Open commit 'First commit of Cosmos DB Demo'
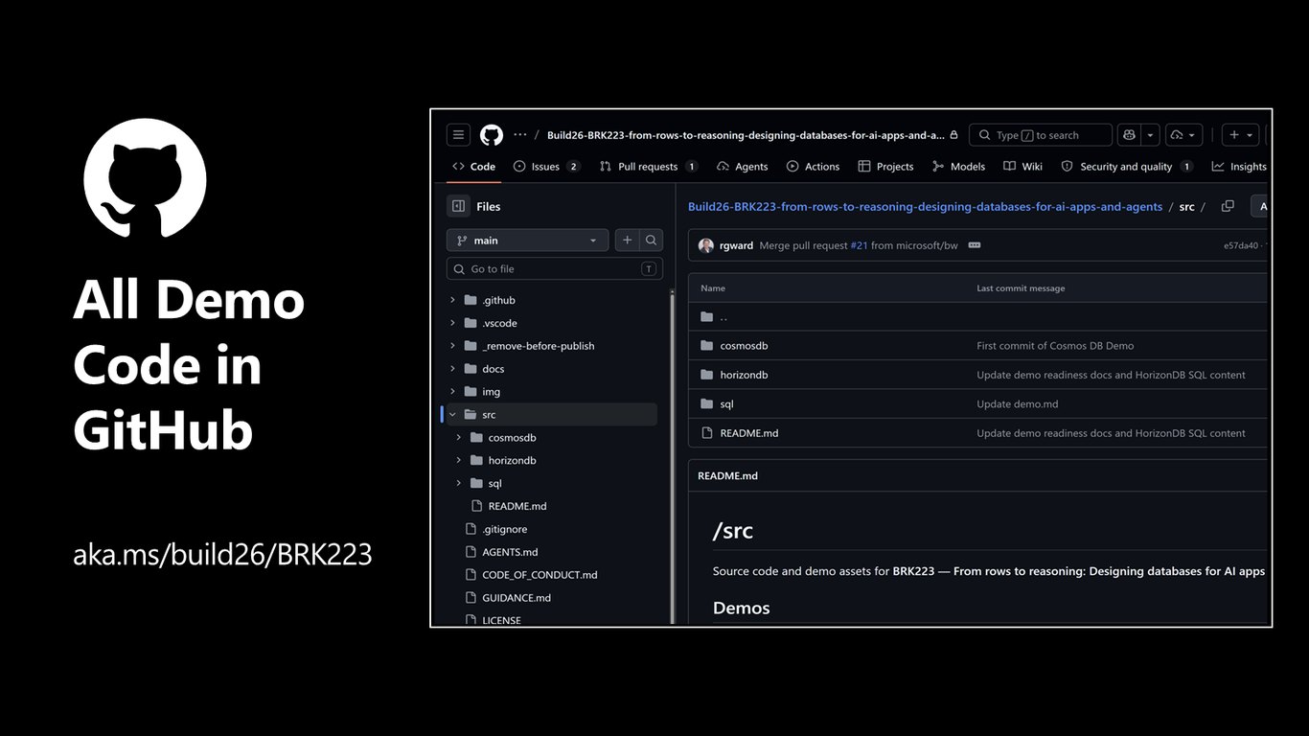The height and width of the screenshot is (736, 1309). pos(1055,346)
